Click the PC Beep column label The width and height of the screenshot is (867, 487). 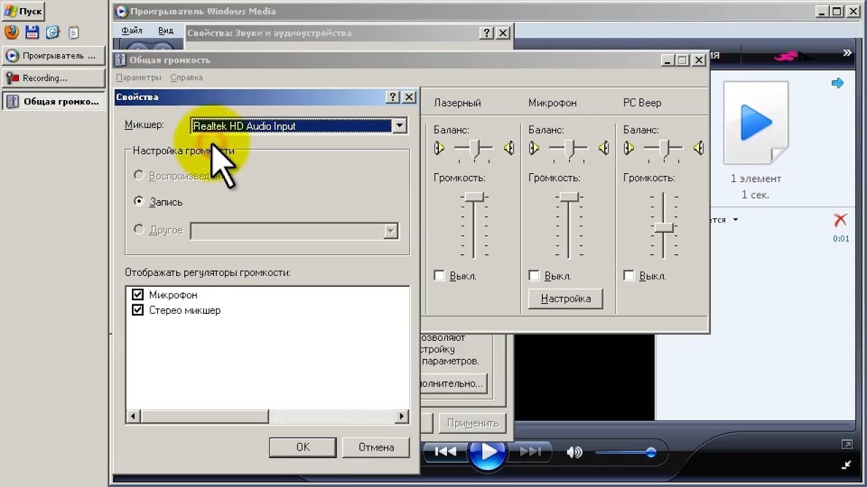(642, 103)
